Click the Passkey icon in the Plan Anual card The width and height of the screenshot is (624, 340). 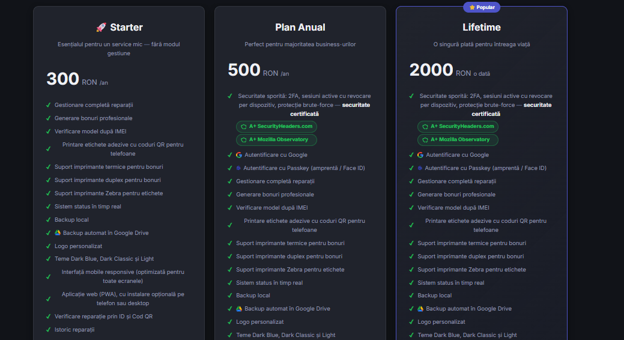pos(238,168)
